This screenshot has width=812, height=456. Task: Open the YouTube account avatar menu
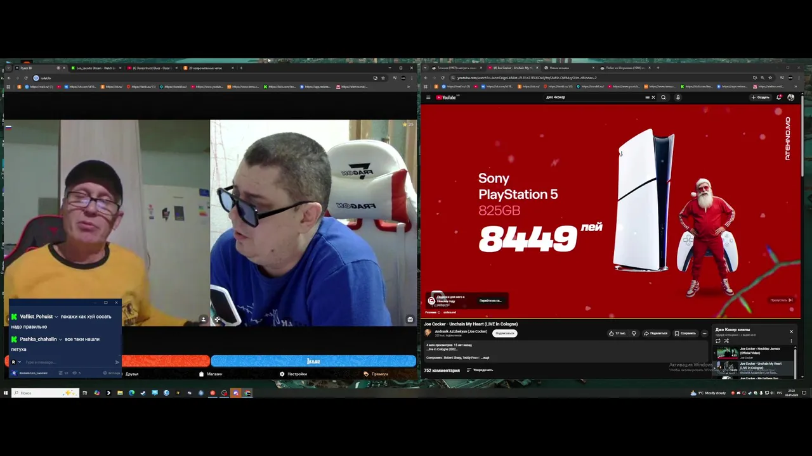click(x=790, y=98)
